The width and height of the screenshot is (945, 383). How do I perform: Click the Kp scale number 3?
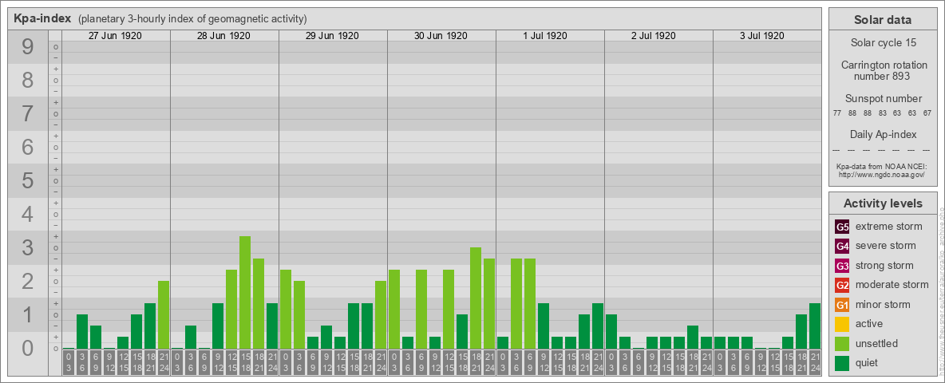(x=27, y=247)
